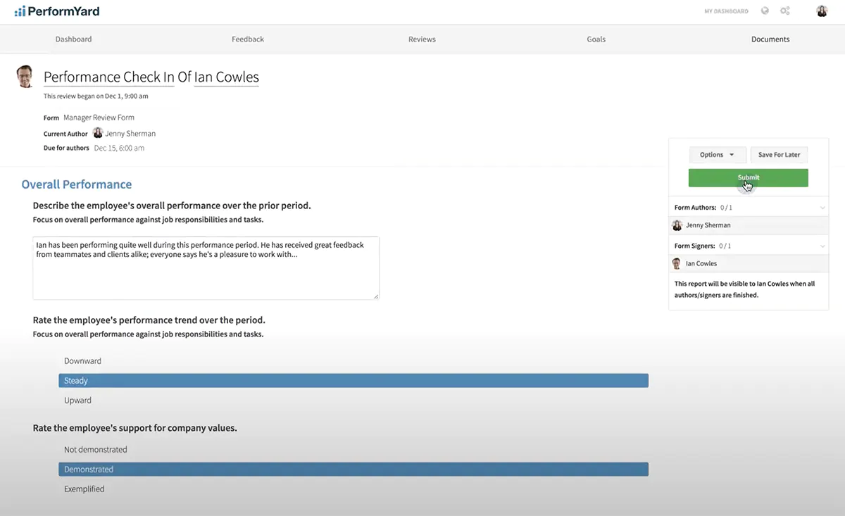Click Jenny Sherman's avatar in Form Authors
Image resolution: width=845 pixels, height=516 pixels.
[677, 225]
